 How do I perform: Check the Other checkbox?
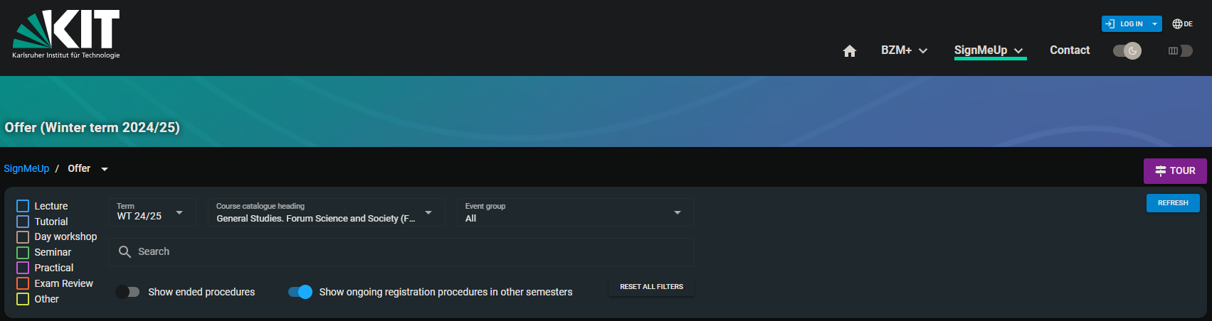[x=23, y=299]
